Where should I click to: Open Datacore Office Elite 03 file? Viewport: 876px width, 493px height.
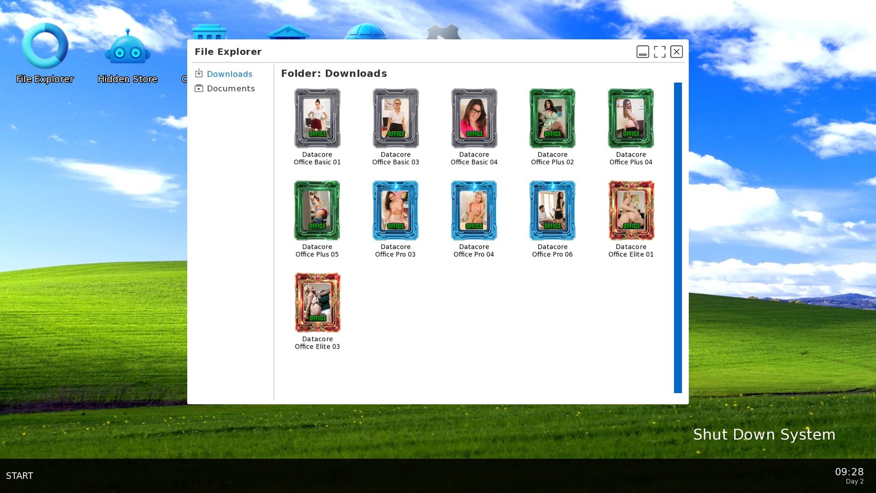pos(317,303)
